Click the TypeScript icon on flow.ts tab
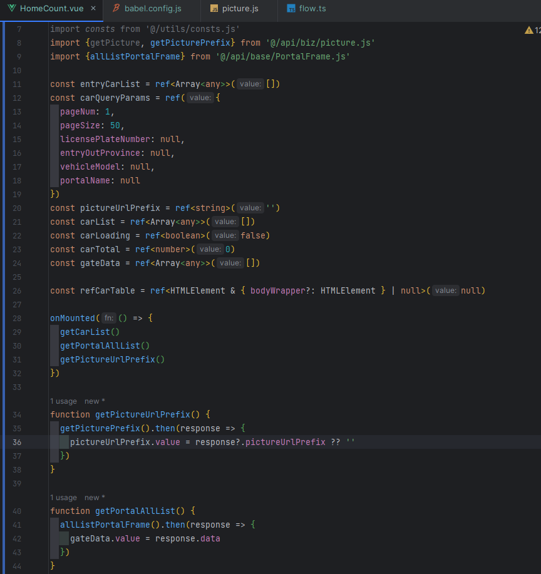This screenshot has width=541, height=574. coord(291,9)
